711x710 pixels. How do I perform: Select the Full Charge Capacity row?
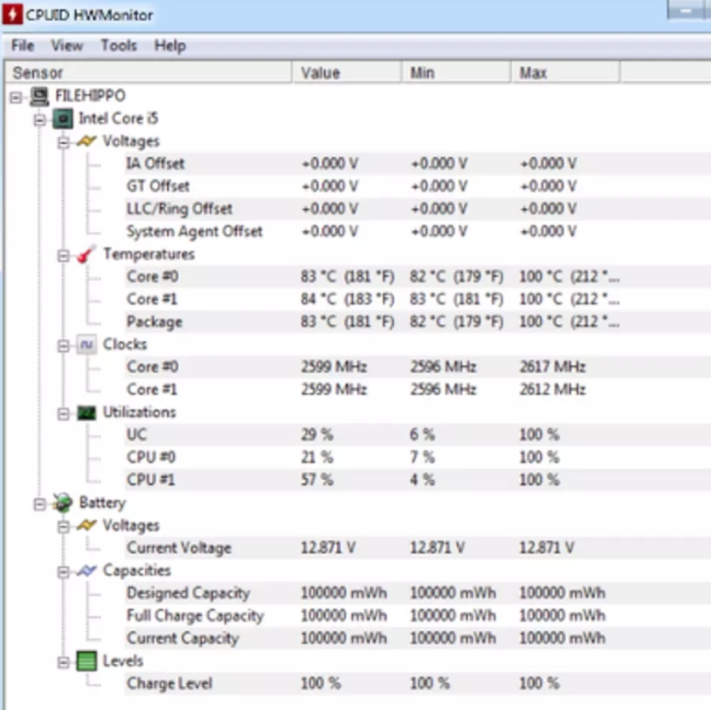(417, 615)
